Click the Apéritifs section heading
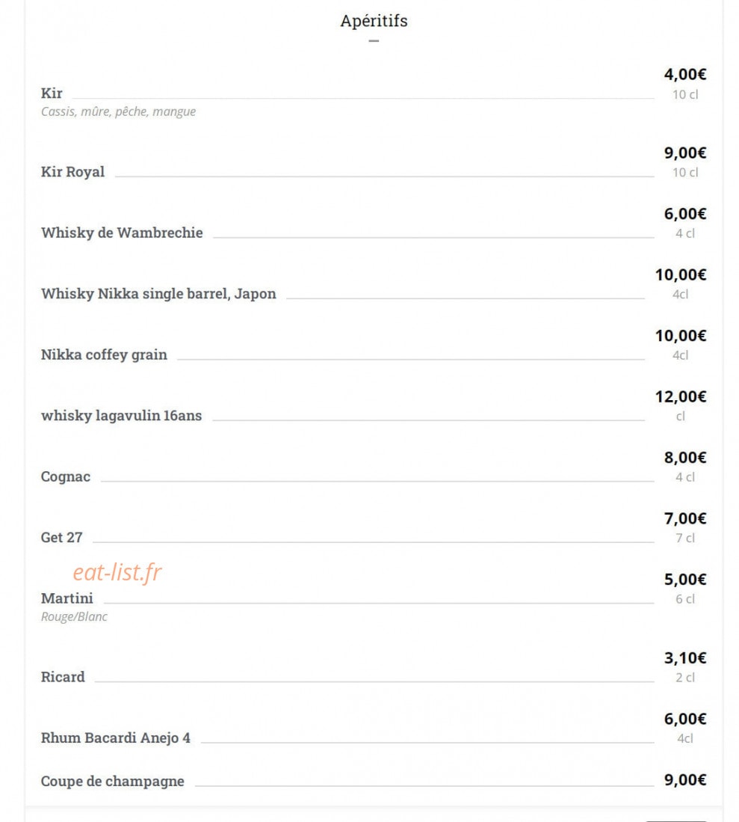 coord(374,21)
